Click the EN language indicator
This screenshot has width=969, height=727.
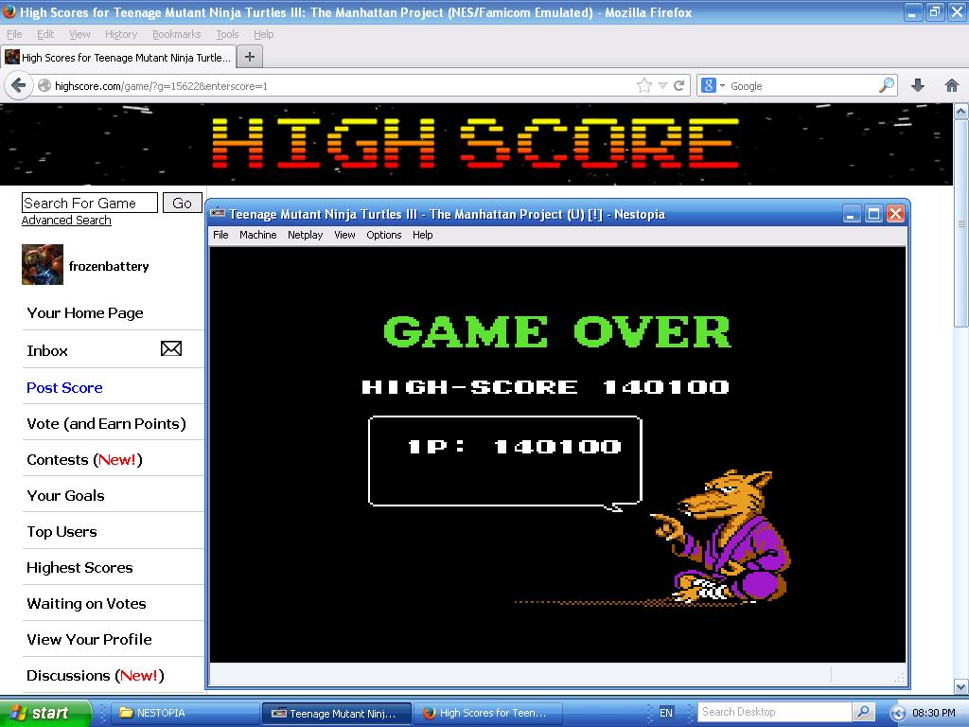tap(665, 713)
